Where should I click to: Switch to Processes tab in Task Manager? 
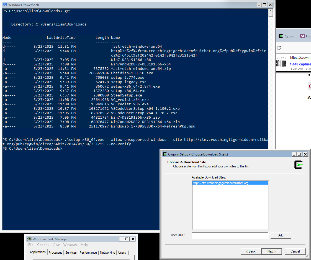(x=55, y=253)
